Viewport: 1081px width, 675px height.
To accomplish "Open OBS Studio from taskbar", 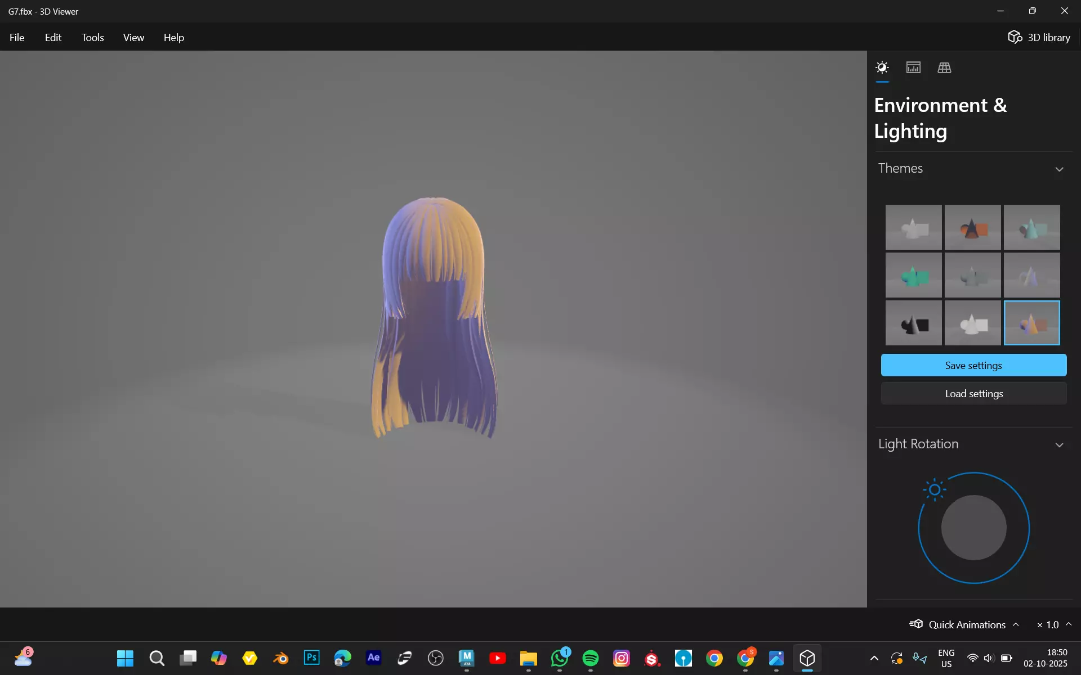I will tap(435, 658).
